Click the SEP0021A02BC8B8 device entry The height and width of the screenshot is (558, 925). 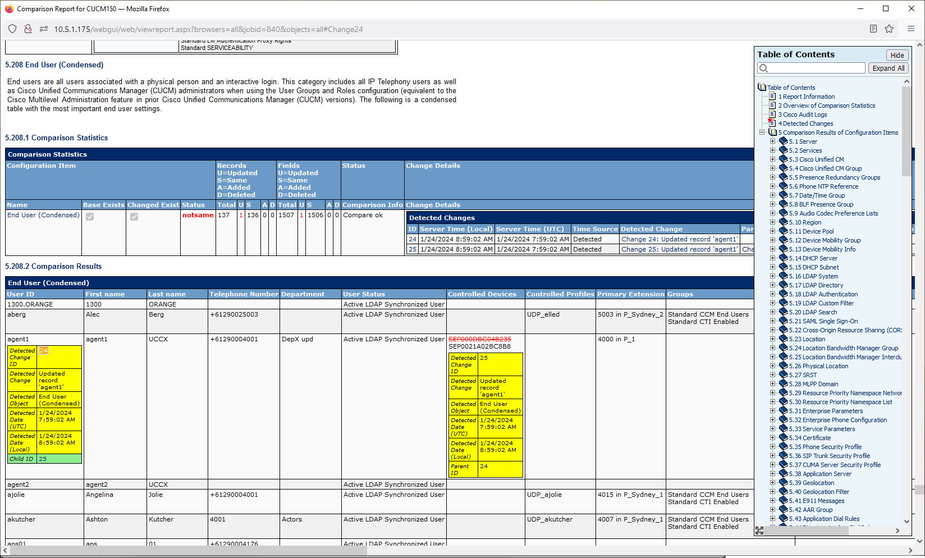tap(480, 346)
